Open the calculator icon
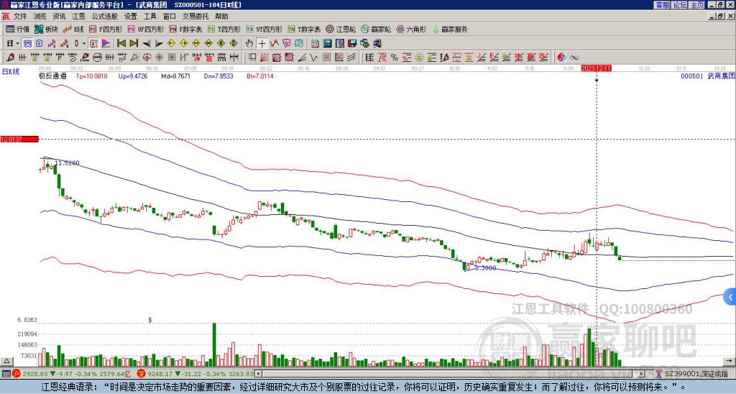The width and height of the screenshot is (736, 394). click(x=327, y=43)
